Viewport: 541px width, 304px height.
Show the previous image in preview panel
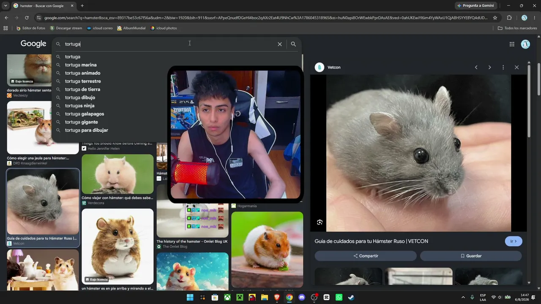476,68
